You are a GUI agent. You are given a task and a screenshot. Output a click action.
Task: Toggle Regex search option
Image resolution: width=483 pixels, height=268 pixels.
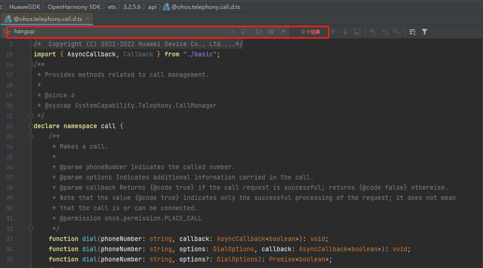pos(283,32)
